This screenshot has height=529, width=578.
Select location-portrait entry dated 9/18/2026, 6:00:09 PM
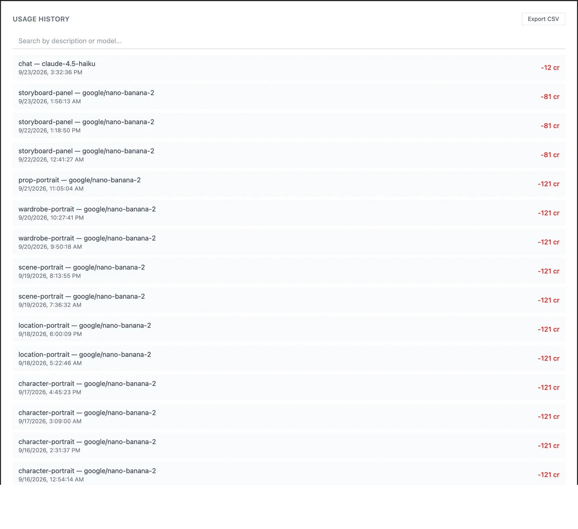point(289,329)
